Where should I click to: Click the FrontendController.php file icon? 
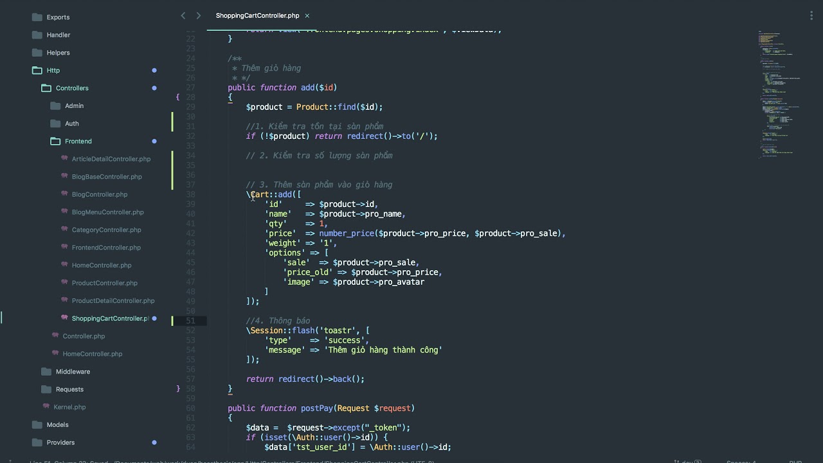[64, 247]
